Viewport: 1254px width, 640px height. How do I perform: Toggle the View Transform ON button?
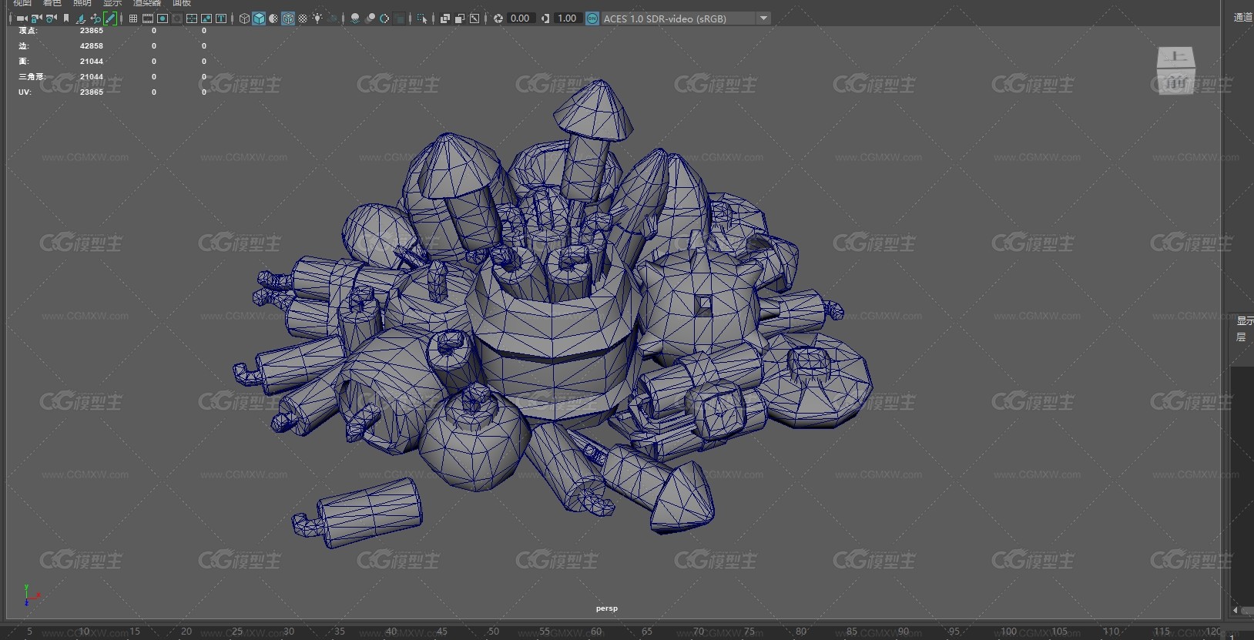[x=592, y=18]
